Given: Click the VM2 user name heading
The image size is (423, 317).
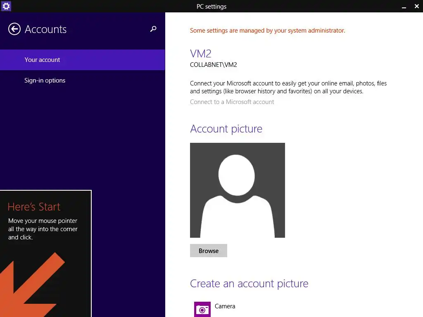Looking at the screenshot, I should (201, 54).
